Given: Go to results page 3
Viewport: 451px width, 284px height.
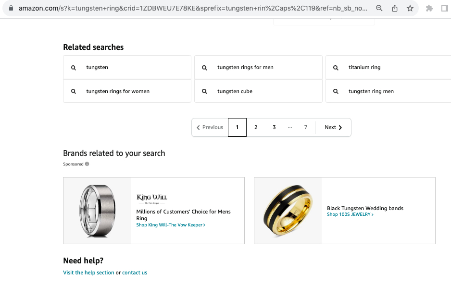Looking at the screenshot, I should [274, 127].
